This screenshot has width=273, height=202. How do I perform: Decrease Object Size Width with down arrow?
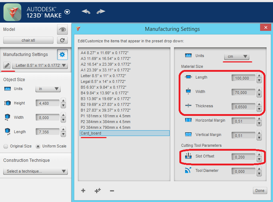point(63,120)
